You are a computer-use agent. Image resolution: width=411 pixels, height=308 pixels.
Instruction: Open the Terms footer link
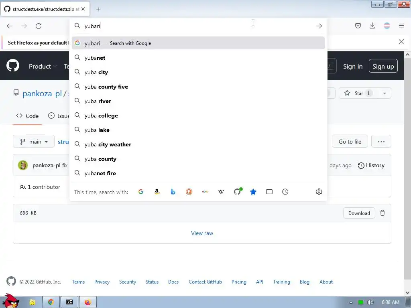pyautogui.click(x=78, y=282)
